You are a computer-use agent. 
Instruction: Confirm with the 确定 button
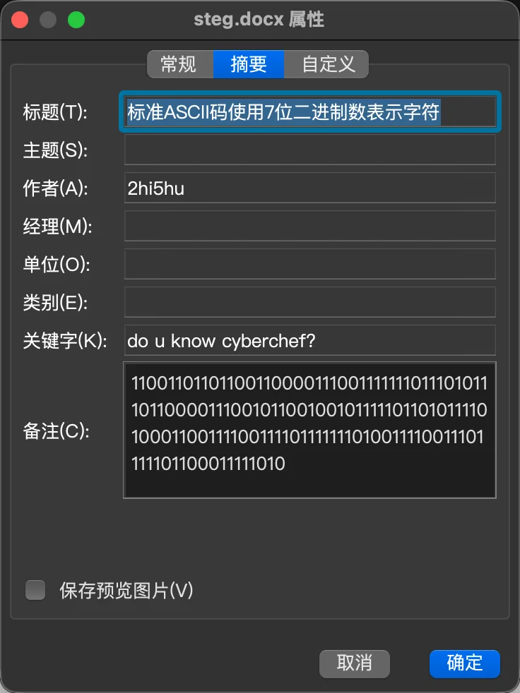tap(465, 663)
